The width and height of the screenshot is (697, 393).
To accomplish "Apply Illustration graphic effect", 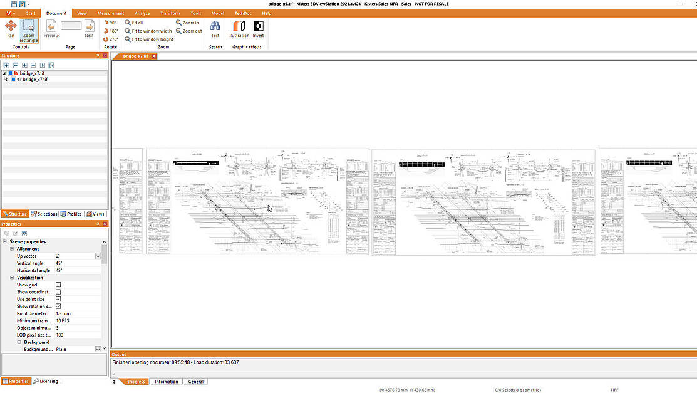I will [x=239, y=29].
